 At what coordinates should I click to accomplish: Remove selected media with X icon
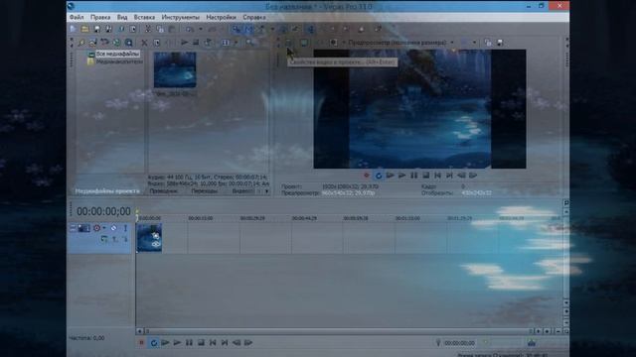[144, 42]
